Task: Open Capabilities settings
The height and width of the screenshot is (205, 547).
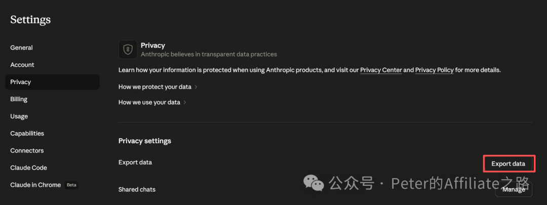Action: 27,134
